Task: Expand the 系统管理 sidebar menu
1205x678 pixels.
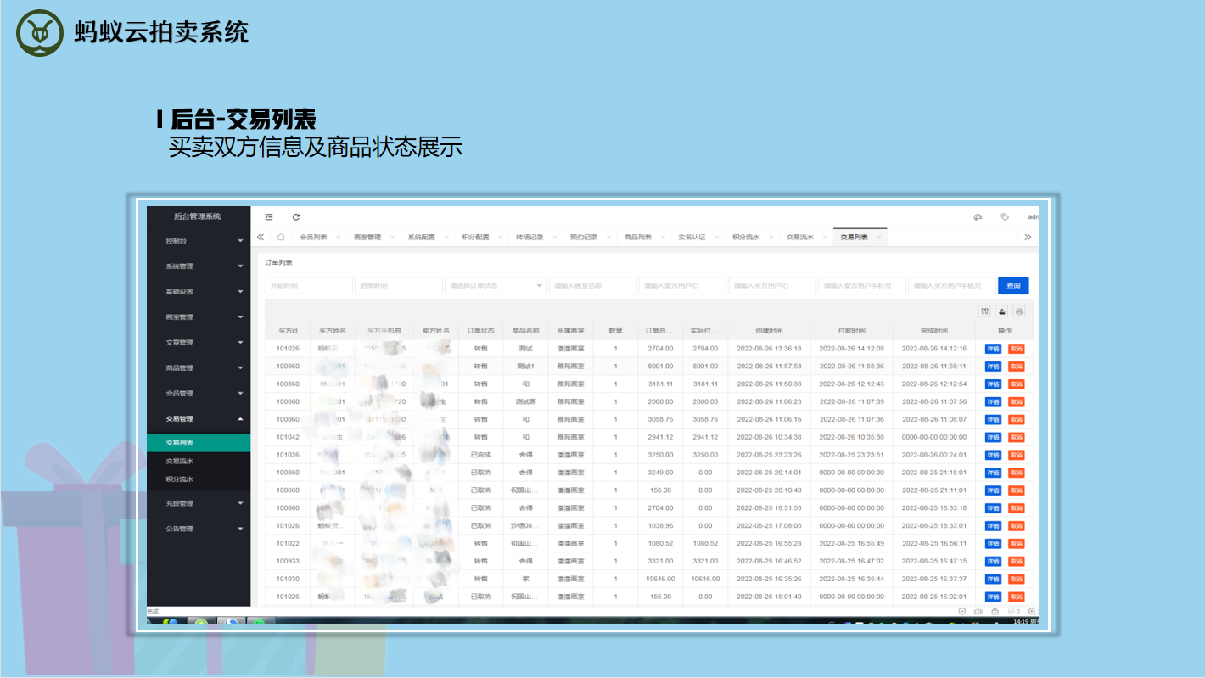Action: tap(204, 266)
